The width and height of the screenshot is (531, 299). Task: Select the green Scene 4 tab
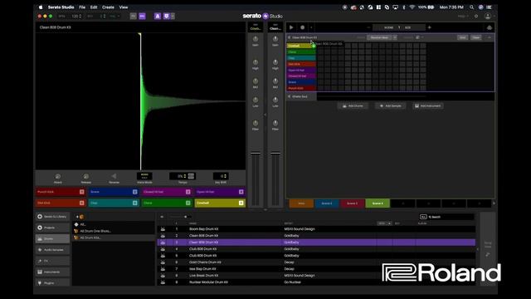(378, 203)
